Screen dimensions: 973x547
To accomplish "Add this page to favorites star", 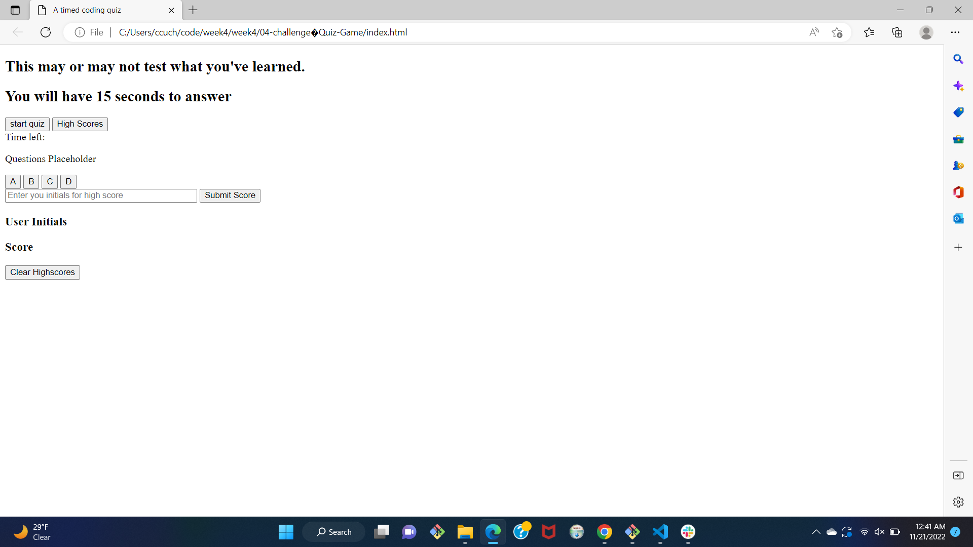I will pyautogui.click(x=837, y=32).
